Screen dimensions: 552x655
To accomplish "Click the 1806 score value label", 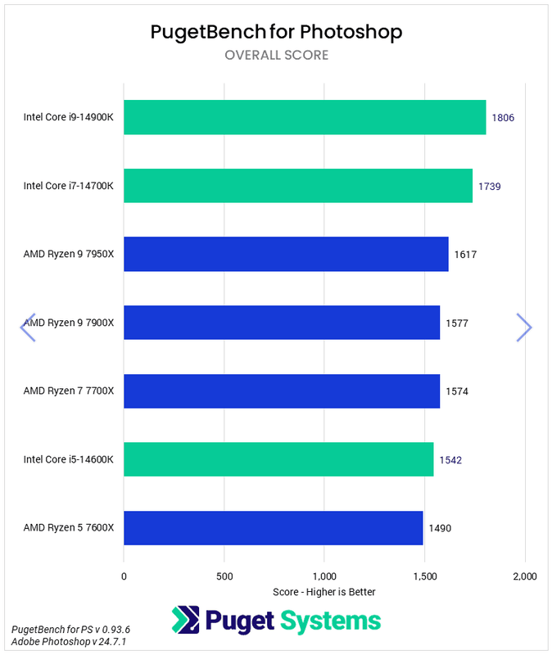I will click(503, 118).
